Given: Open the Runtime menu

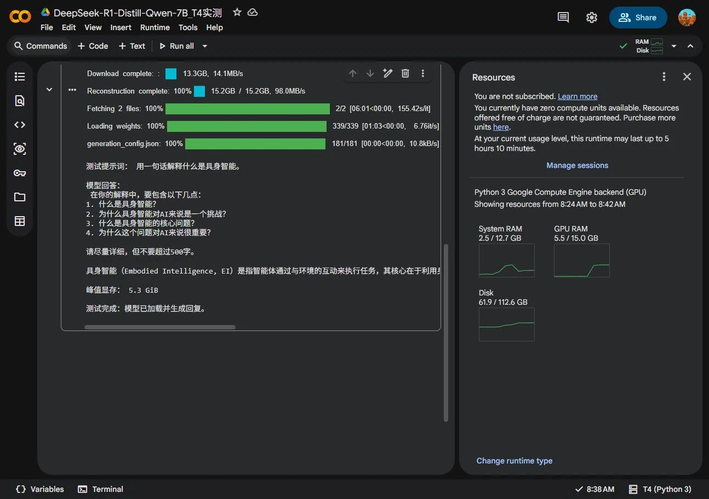Looking at the screenshot, I should 155,27.
